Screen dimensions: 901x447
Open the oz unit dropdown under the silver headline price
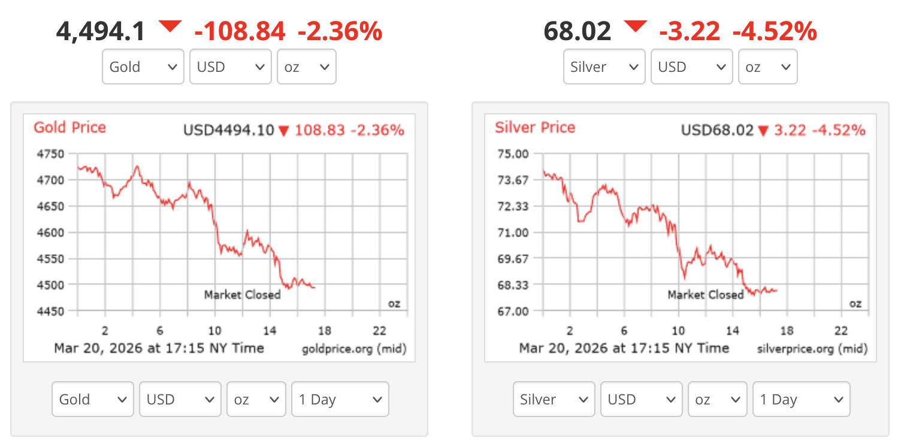768,67
